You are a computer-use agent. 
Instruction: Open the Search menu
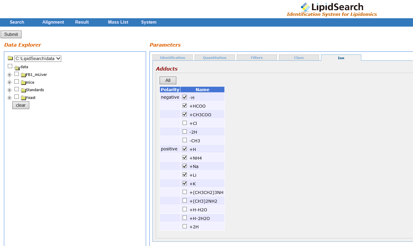[17, 22]
